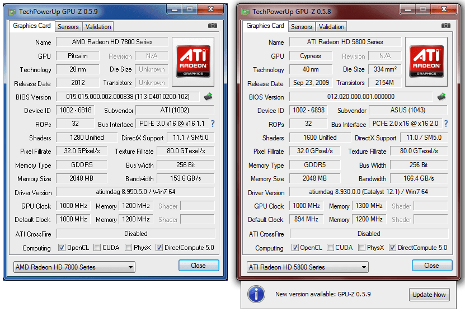Click the PCI-E 3.0 x16 @ x16 1.1 value
465x312 pixels.
(x=172, y=124)
